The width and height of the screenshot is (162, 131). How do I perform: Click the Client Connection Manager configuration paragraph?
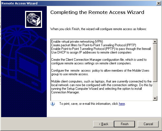point(99,61)
